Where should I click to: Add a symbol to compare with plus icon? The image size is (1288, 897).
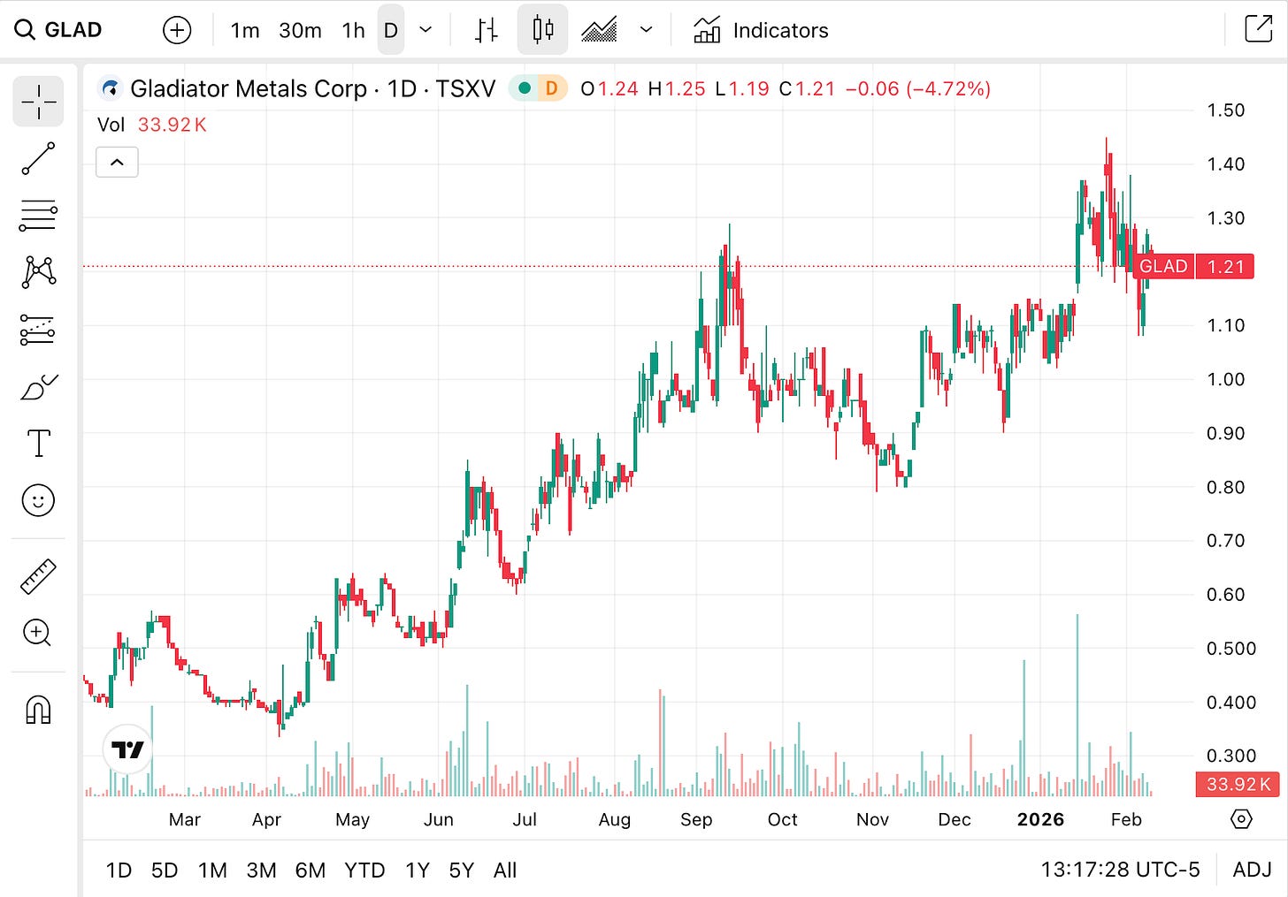point(177,30)
